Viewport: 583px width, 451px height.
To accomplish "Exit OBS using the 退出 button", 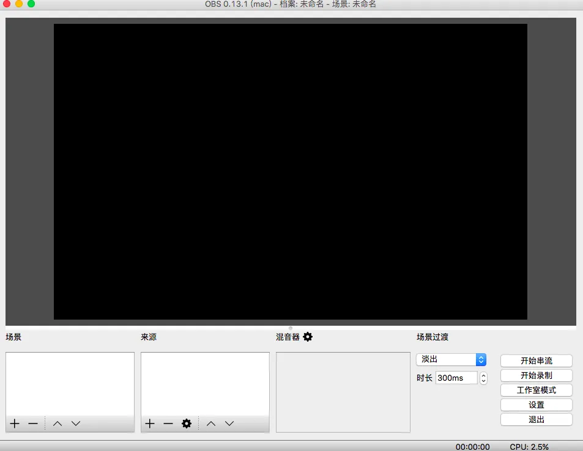I will coord(536,419).
